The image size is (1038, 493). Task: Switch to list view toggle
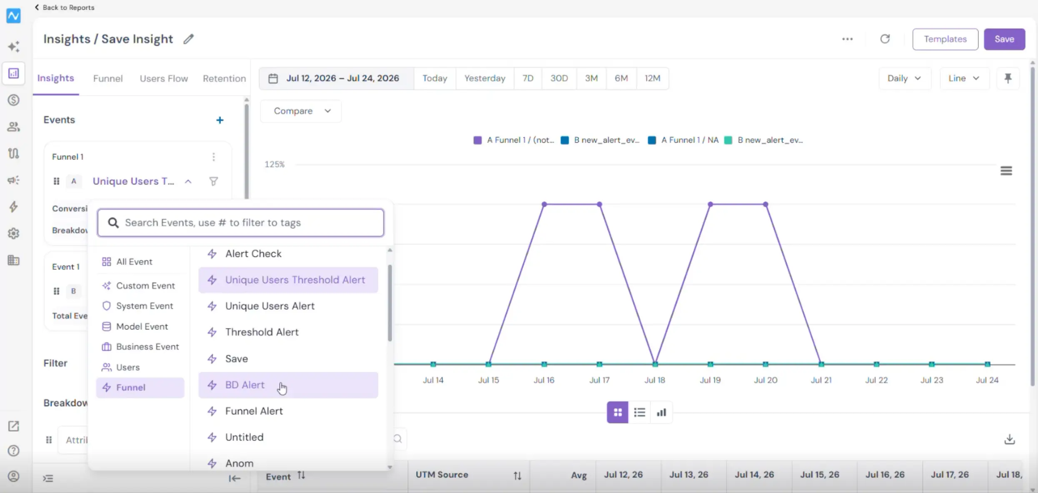click(639, 412)
